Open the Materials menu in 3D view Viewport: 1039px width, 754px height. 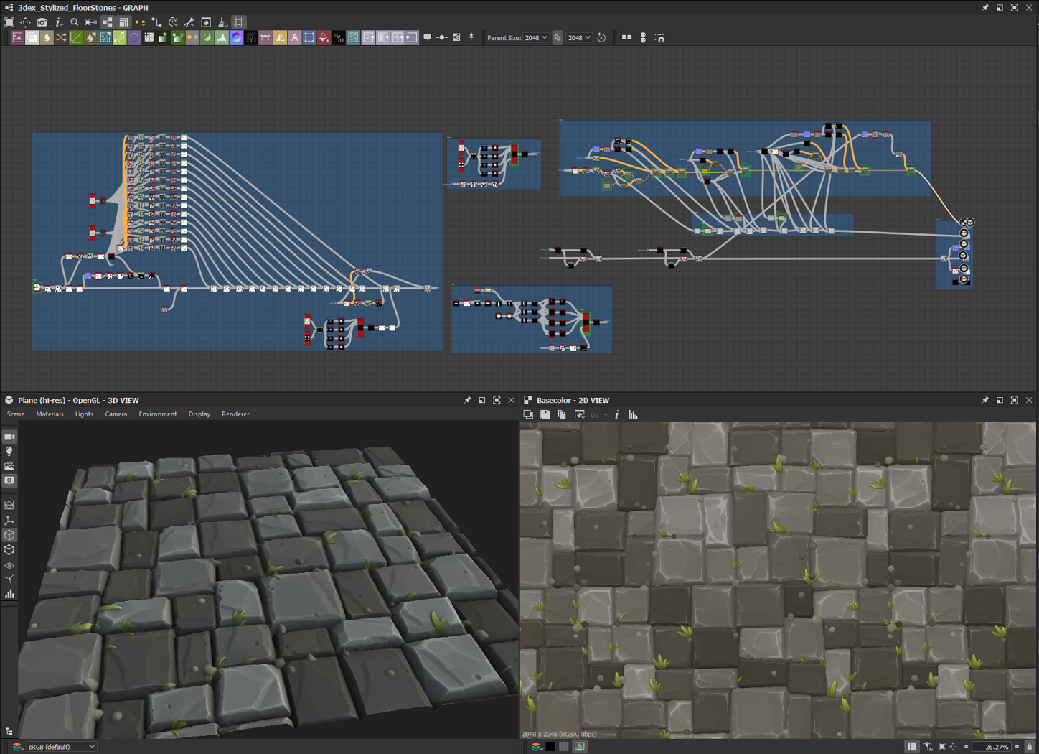click(50, 414)
